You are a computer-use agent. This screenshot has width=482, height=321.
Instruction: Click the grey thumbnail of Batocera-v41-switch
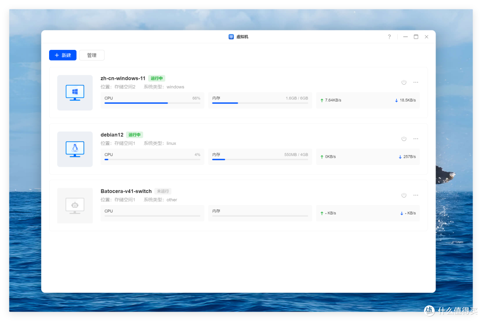pyautogui.click(x=75, y=206)
